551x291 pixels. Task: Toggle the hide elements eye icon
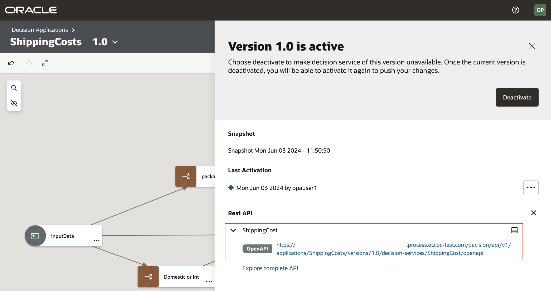[14, 103]
